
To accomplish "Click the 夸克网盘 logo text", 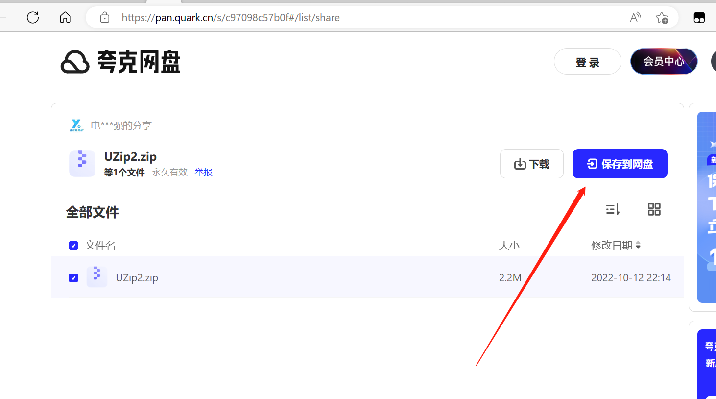I will click(139, 62).
